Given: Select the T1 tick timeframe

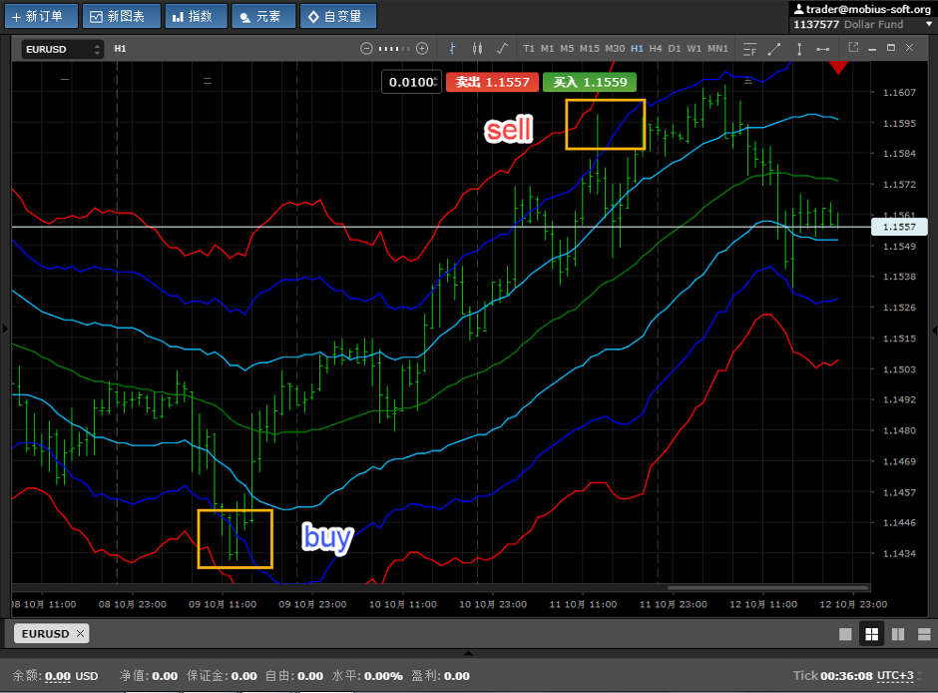Looking at the screenshot, I should pos(529,49).
